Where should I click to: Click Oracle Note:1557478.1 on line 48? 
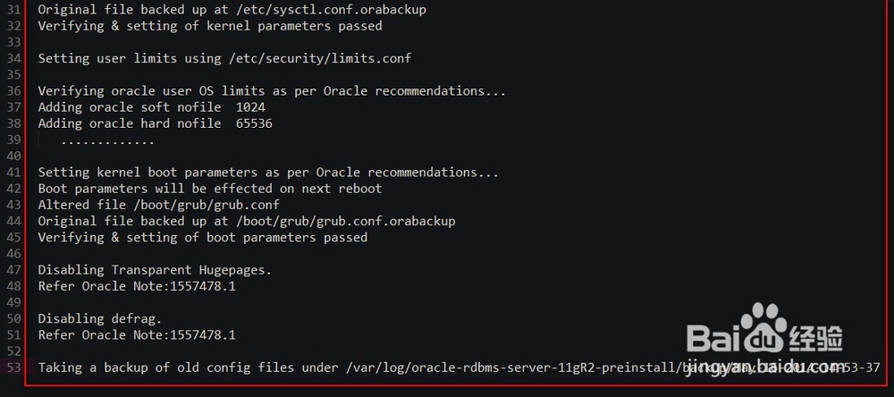tap(158, 286)
